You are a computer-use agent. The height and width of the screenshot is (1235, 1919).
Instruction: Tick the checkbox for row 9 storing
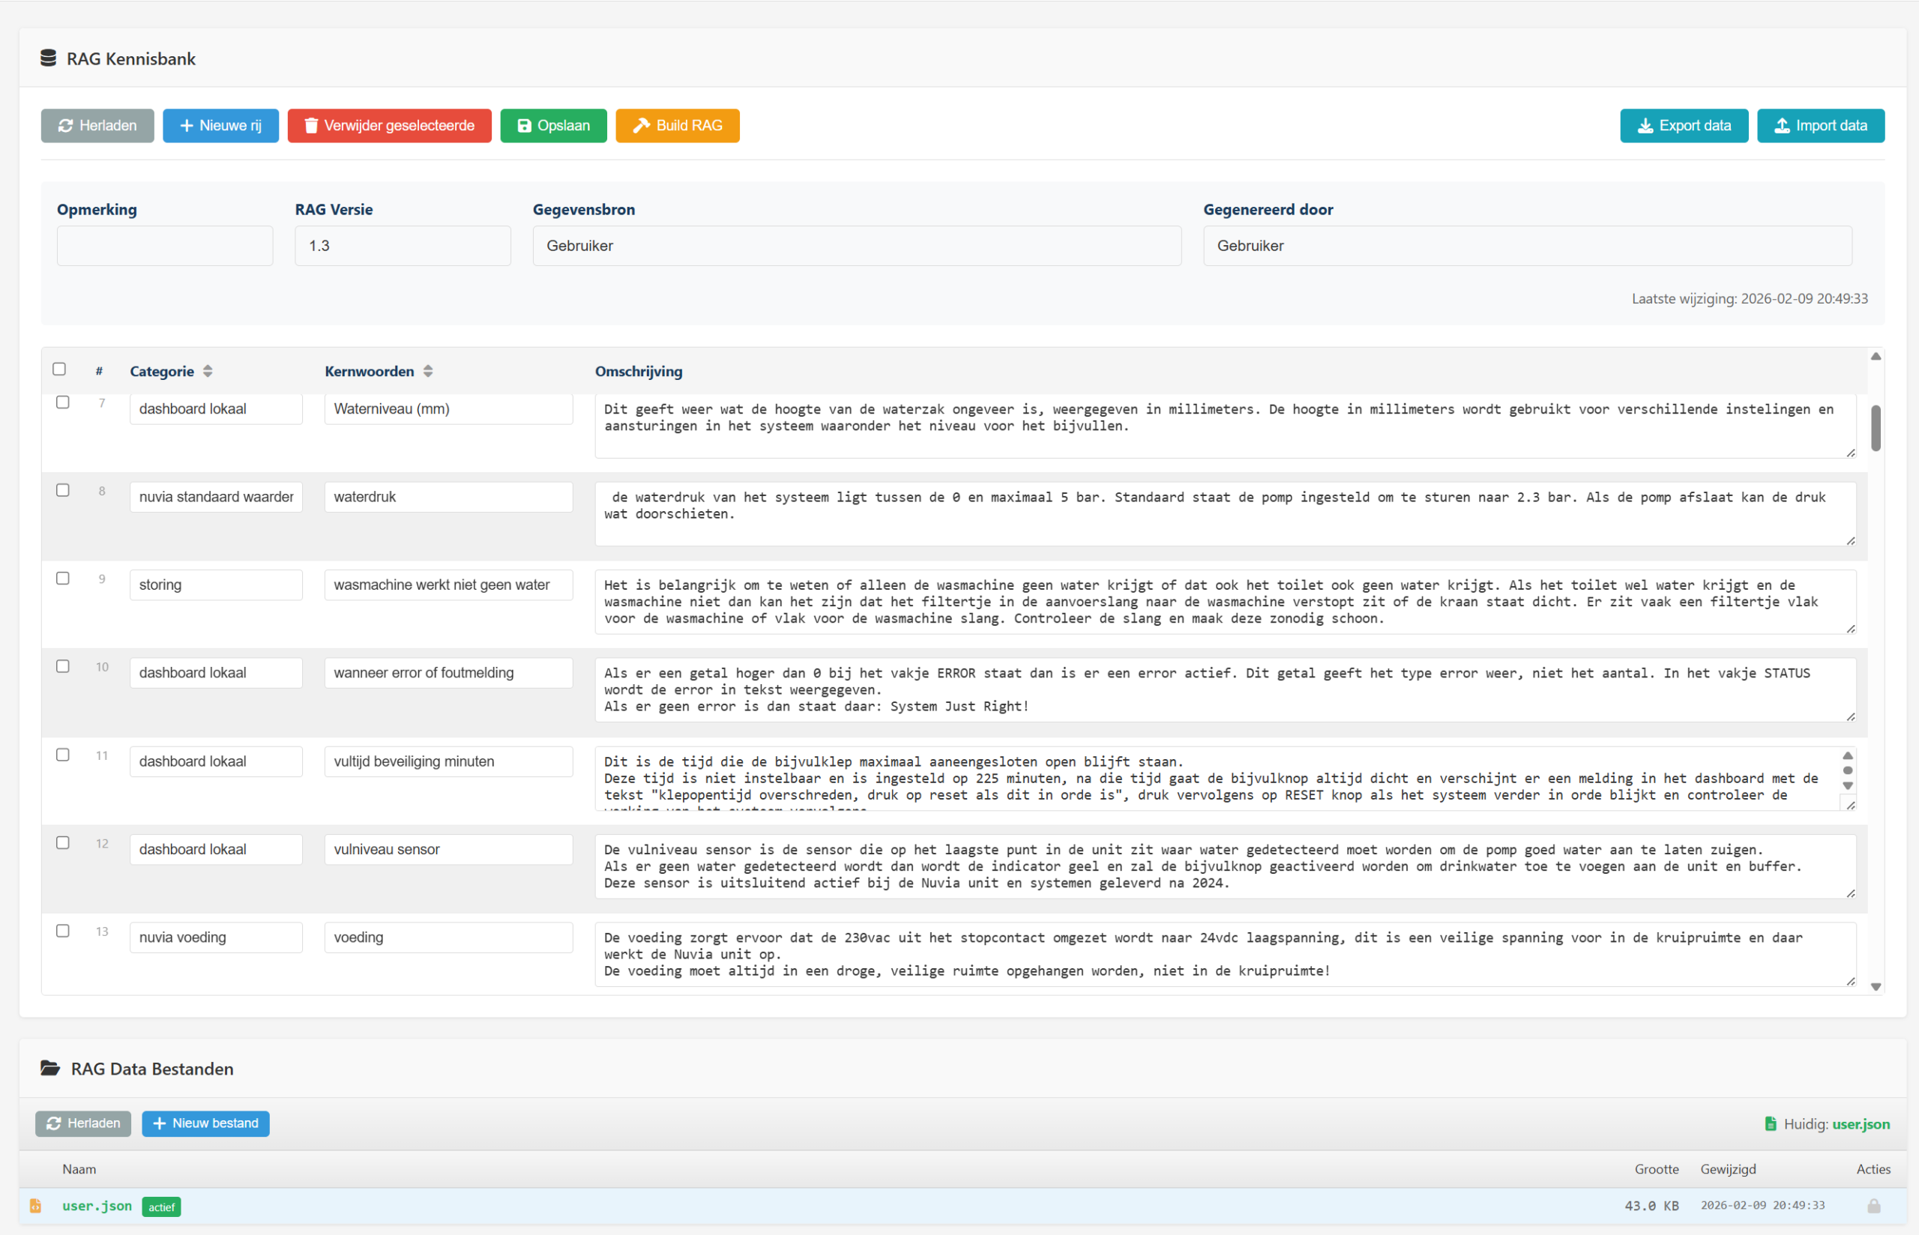pos(62,579)
